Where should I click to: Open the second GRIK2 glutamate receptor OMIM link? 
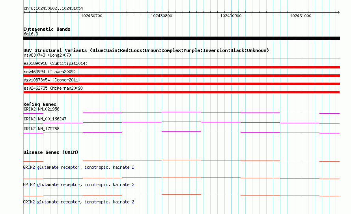tap(78, 185)
